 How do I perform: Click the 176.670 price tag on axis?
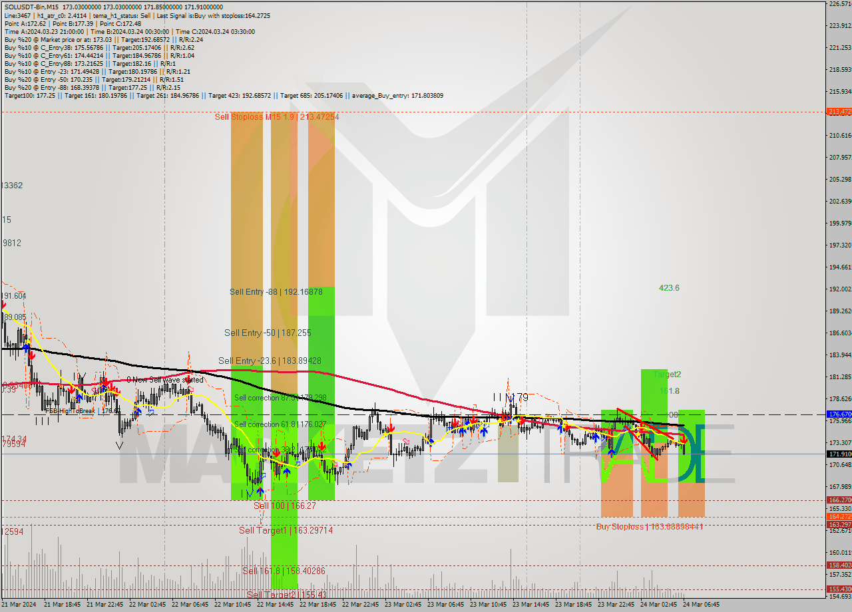click(x=839, y=414)
